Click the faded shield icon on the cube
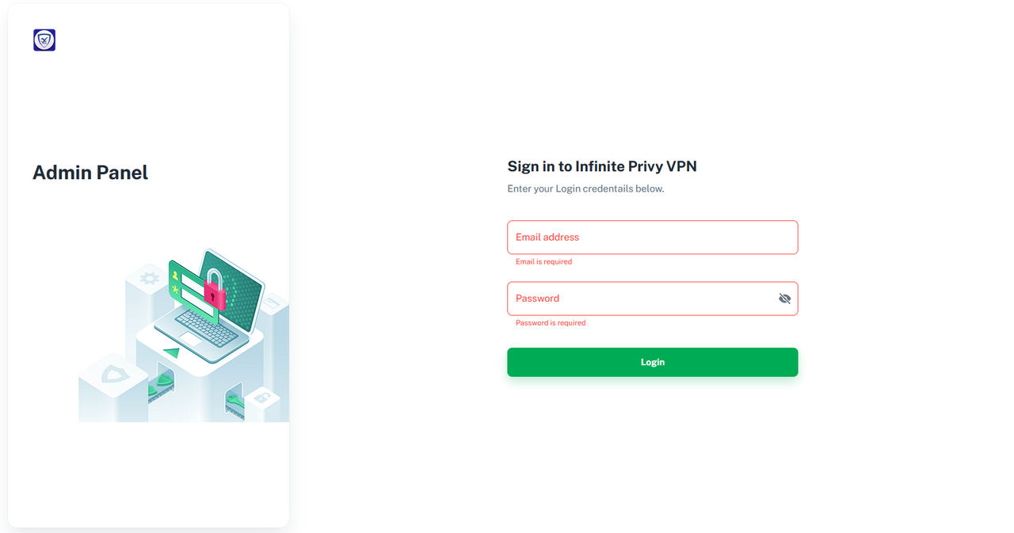This screenshot has width=1014, height=533. point(113,372)
